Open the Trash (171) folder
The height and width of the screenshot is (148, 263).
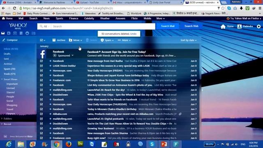coord(9,74)
